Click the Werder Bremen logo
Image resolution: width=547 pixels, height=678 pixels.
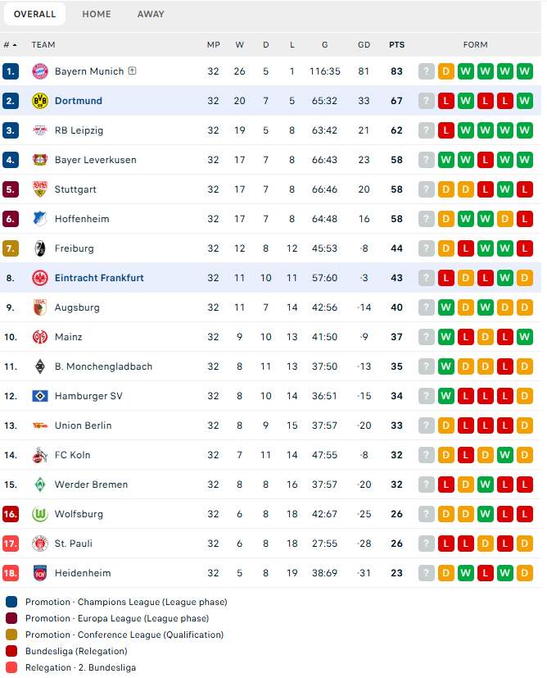pos(40,485)
